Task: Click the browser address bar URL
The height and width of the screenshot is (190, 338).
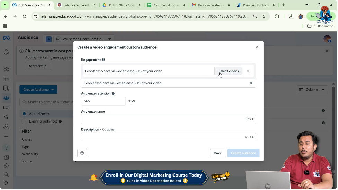Action: [x=144, y=16]
